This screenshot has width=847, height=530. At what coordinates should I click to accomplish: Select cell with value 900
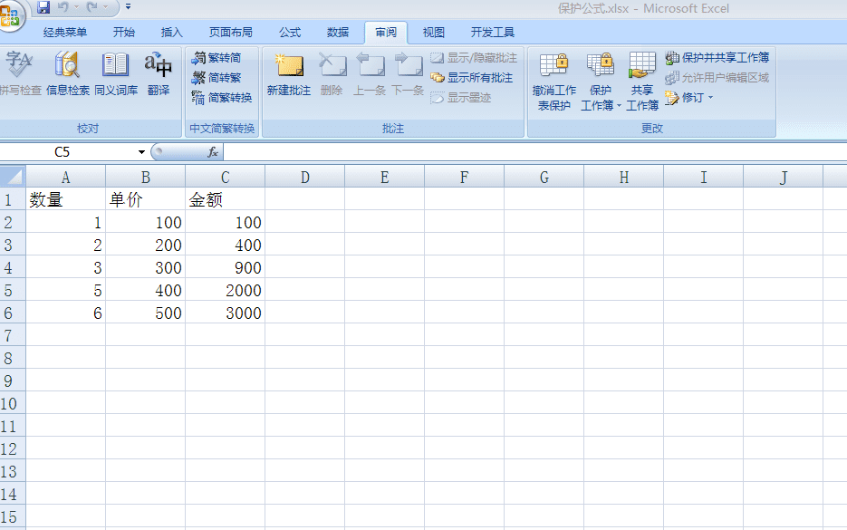pos(225,267)
